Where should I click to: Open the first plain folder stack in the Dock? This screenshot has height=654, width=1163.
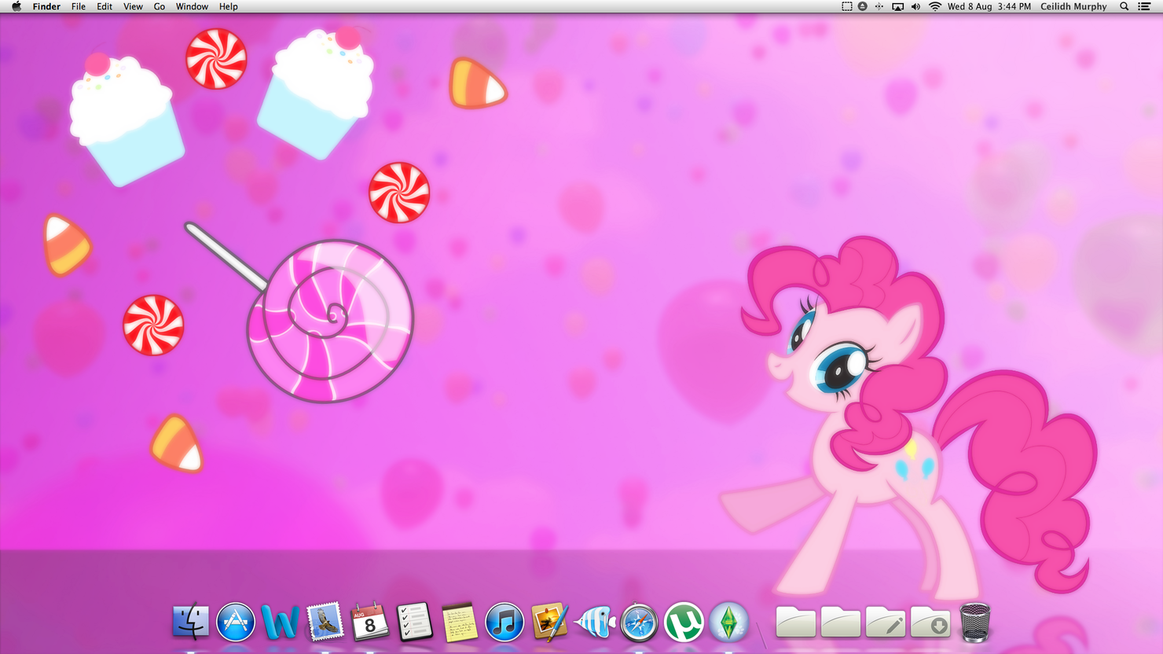pos(795,622)
